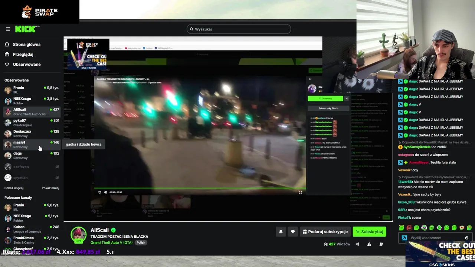475x267 pixels.
Task: Click the Polish language tag
Action: [141, 243]
